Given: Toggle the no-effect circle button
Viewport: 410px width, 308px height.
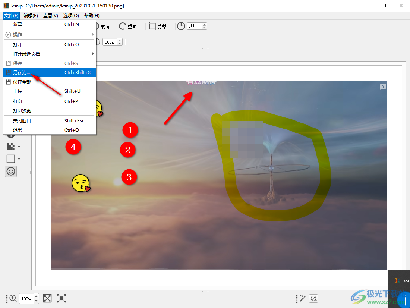Looking at the screenshot, I should click(x=313, y=298).
